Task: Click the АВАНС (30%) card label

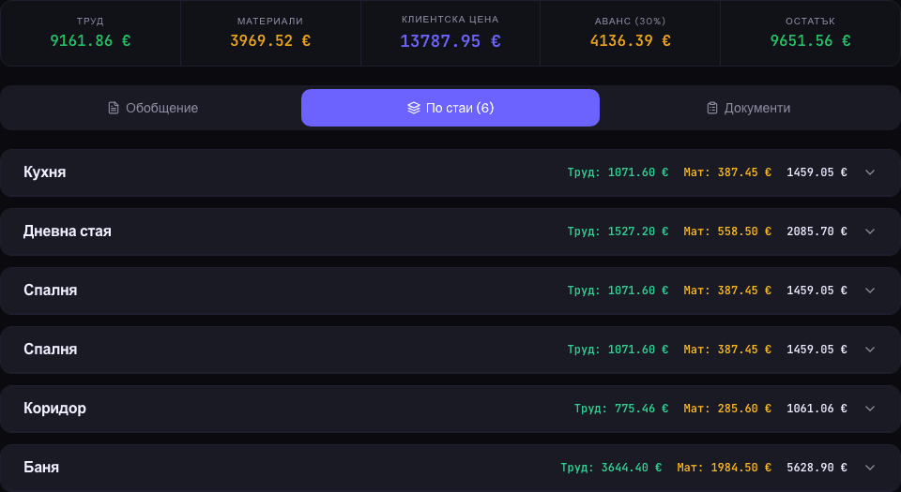Action: [631, 22]
